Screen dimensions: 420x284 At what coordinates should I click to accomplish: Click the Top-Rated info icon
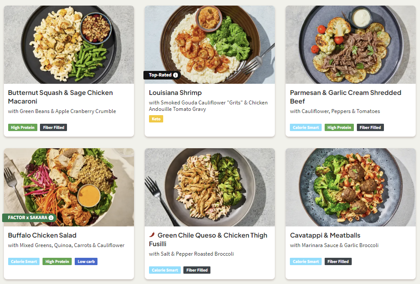(x=175, y=75)
